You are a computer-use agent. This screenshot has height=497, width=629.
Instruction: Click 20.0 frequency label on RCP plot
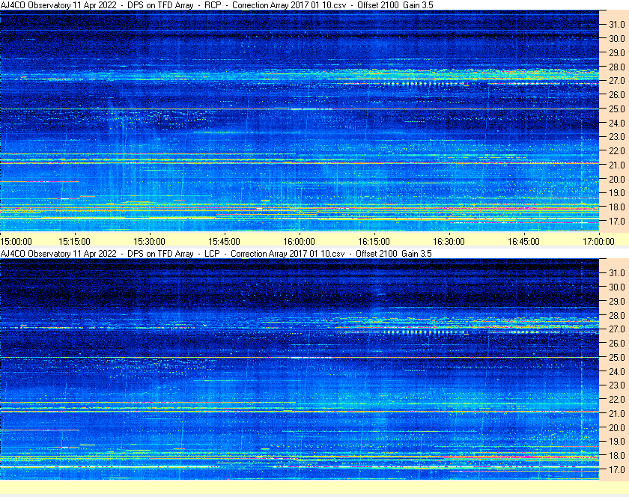point(617,179)
